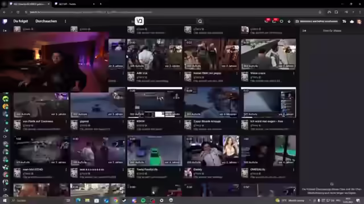The height and width of the screenshot is (204, 364).
Task: Collapse the chat panel arrow icon
Action: (304, 31)
